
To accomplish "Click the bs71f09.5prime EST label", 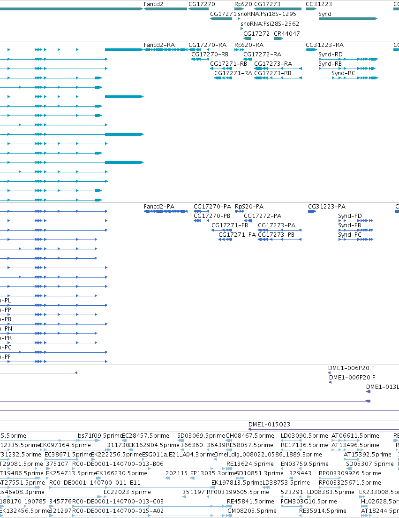I will [x=100, y=436].
